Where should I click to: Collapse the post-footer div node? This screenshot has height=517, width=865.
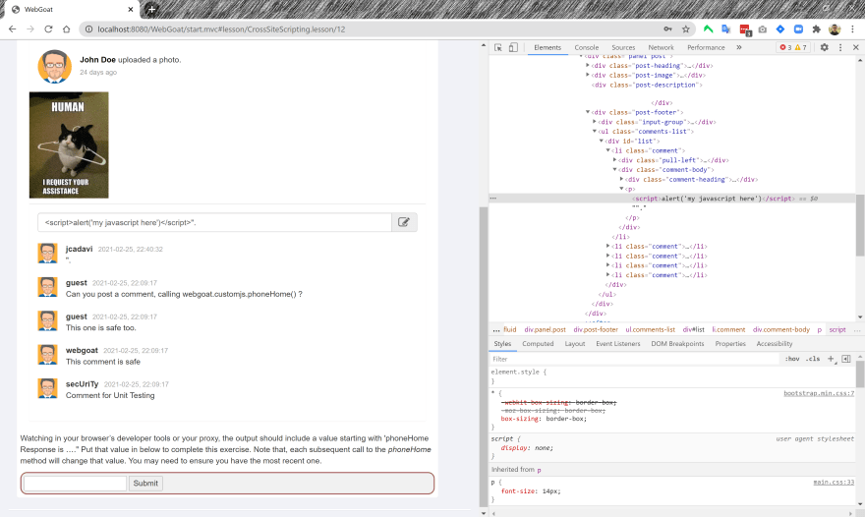pyautogui.click(x=588, y=112)
